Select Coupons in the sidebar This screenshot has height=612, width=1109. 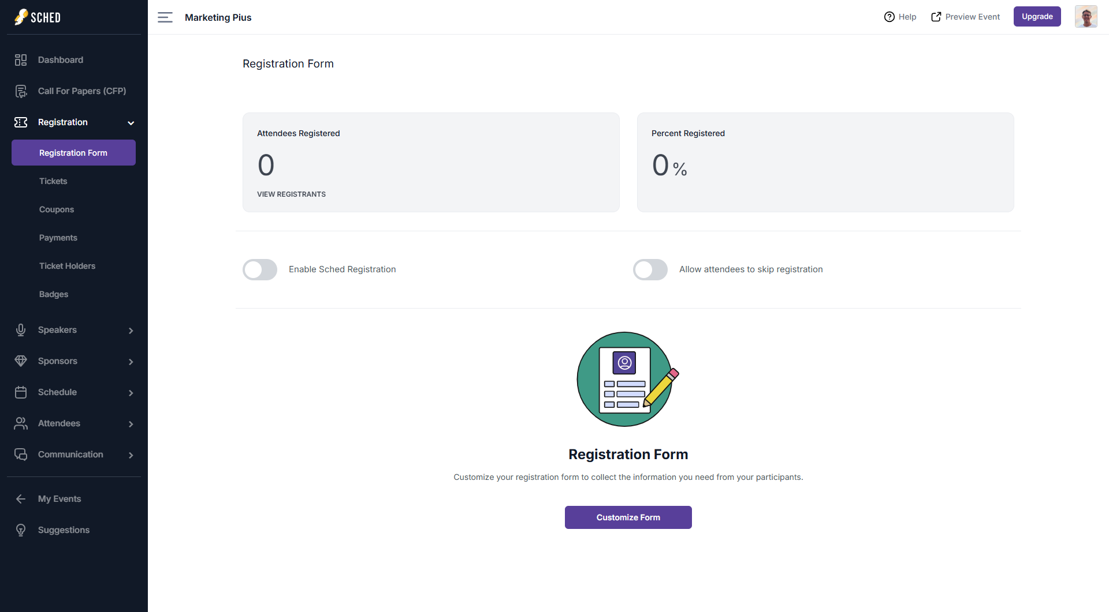(x=57, y=209)
